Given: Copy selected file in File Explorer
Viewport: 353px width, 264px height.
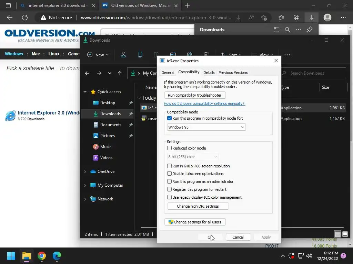Looking at the screenshot, I should [140, 55].
